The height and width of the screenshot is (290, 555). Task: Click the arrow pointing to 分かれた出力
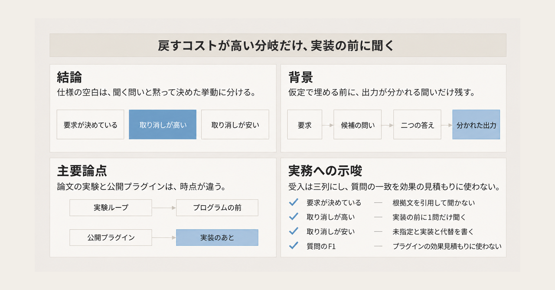(x=447, y=125)
